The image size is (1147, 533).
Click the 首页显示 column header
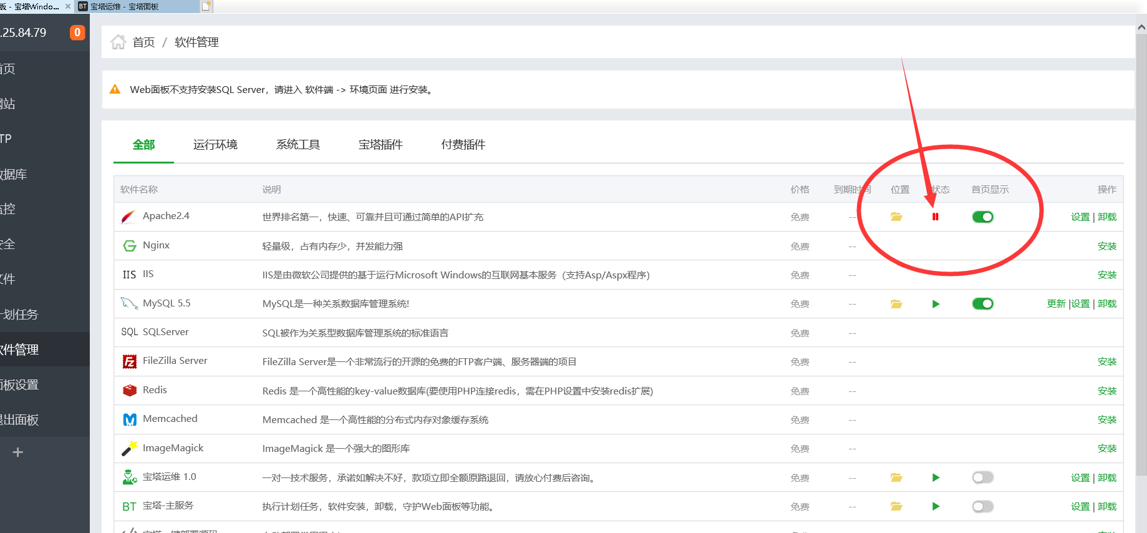pos(990,189)
